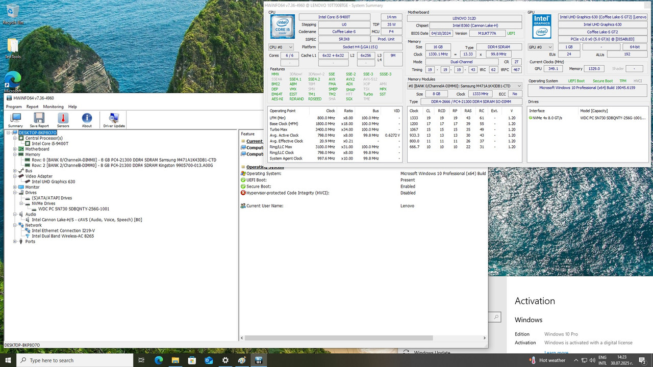Launch Driver Update toolbar icon
The image size is (653, 367).
tap(114, 120)
